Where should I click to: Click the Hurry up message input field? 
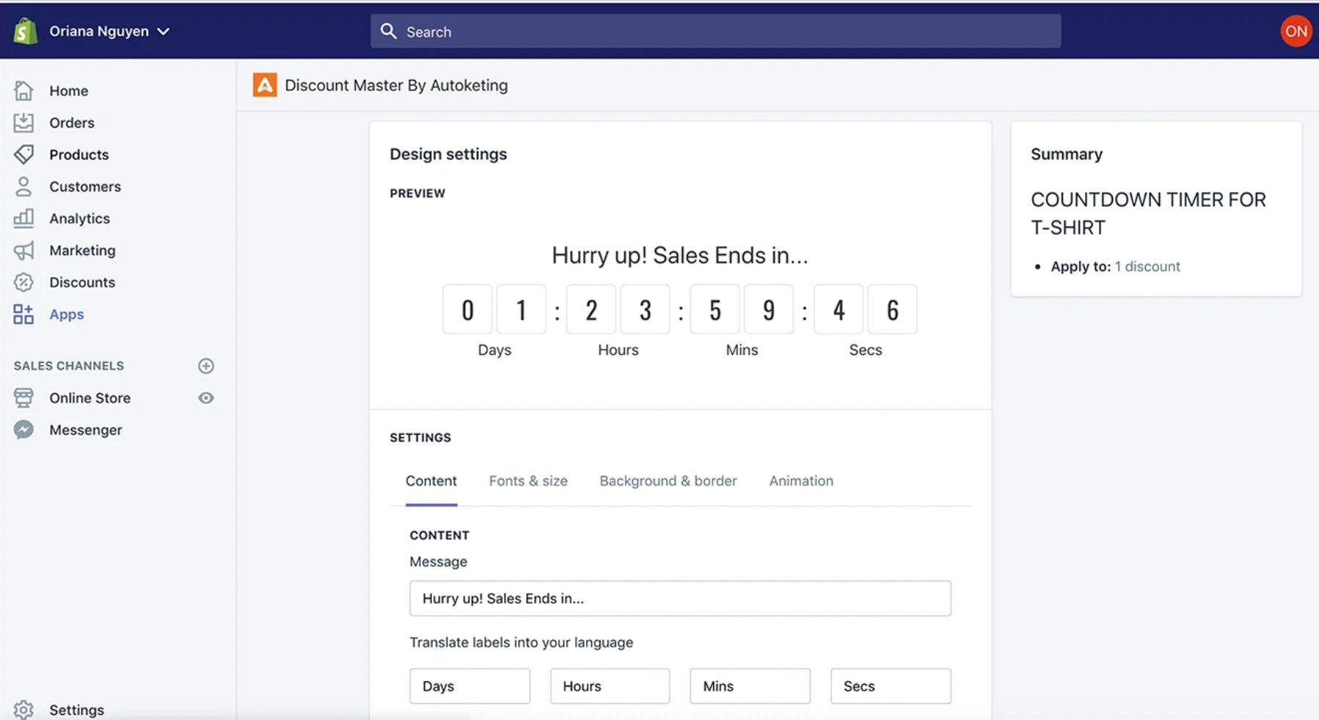(679, 598)
